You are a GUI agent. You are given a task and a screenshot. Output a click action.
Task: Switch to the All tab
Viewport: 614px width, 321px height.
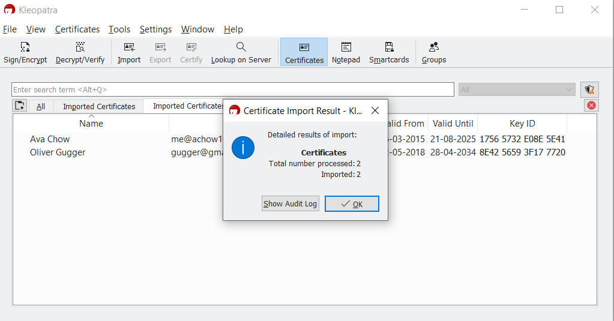click(x=41, y=106)
